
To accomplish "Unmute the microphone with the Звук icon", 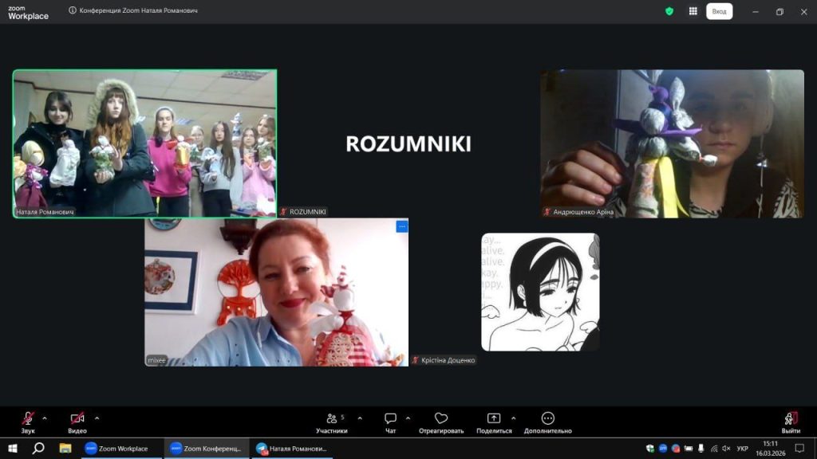I will point(28,419).
